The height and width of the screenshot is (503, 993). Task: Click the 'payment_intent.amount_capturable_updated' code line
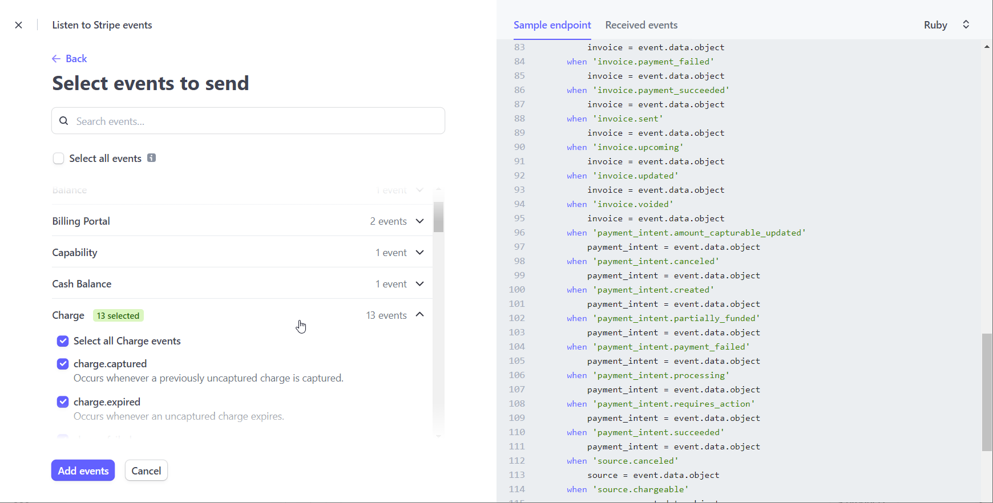pos(687,233)
